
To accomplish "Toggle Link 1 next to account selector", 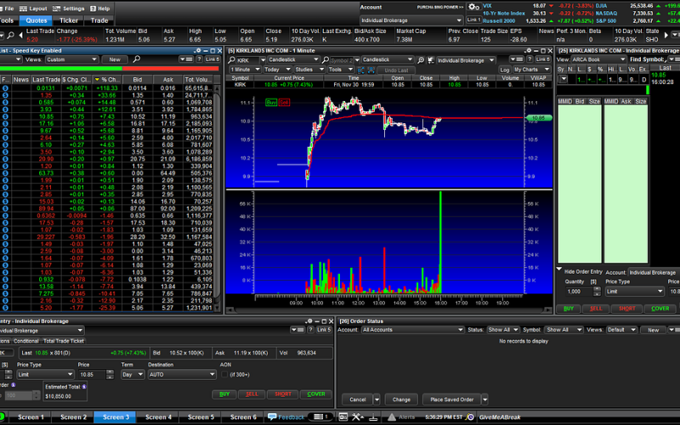I will pos(473,20).
